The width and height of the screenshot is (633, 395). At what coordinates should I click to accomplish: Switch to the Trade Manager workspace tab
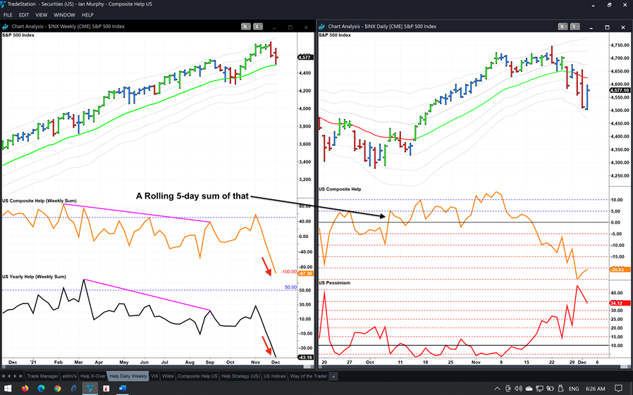click(x=42, y=377)
